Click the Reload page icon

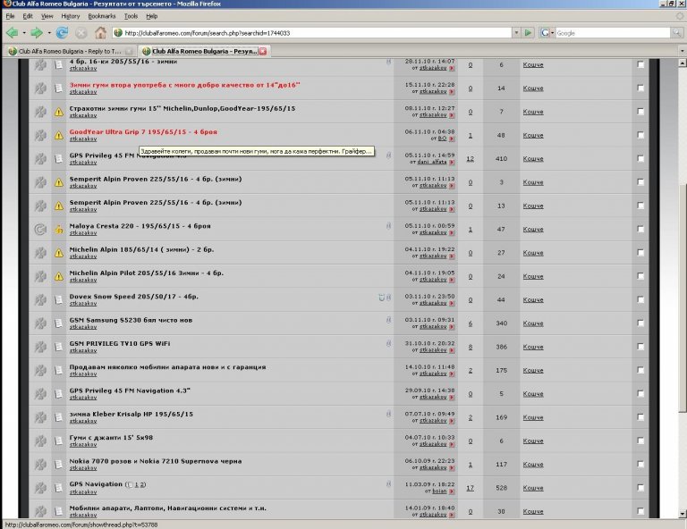pos(62,32)
